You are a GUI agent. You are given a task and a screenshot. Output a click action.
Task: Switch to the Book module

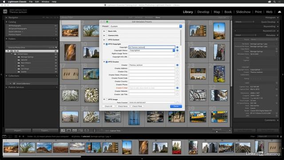coord(228,12)
